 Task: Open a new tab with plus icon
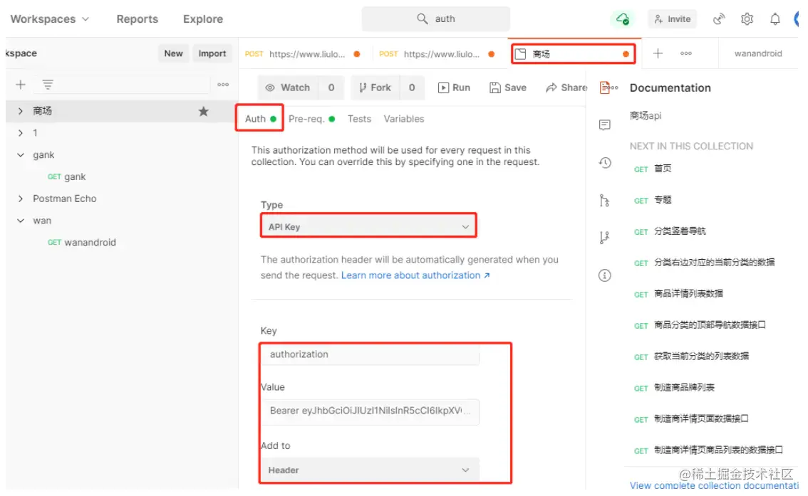point(658,53)
